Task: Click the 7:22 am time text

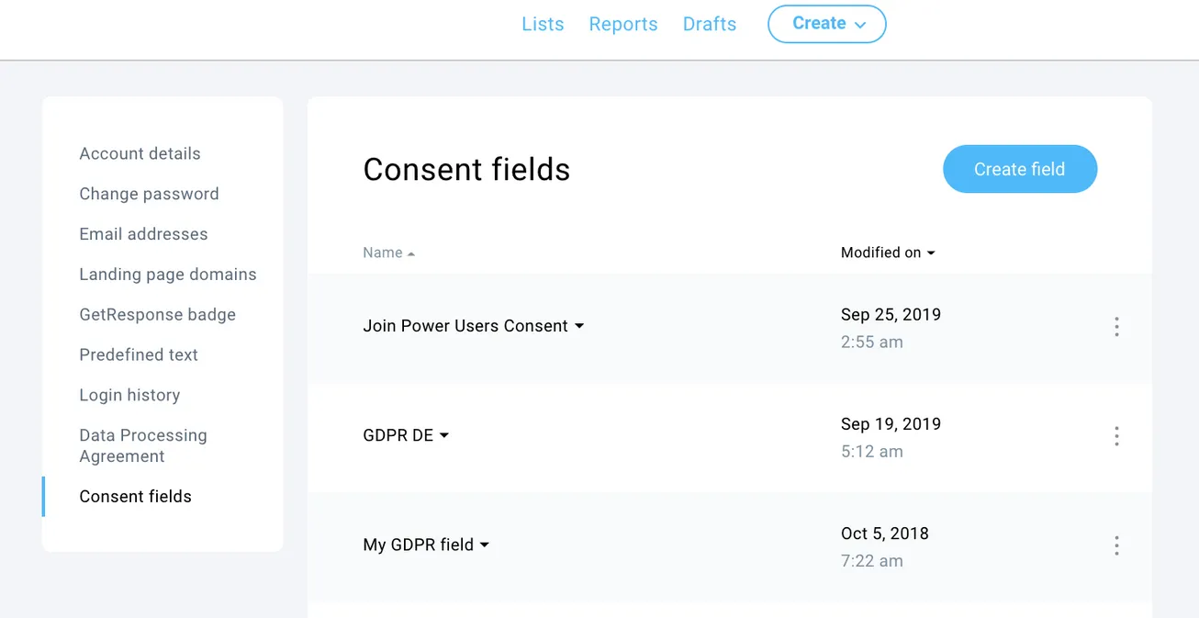Action: click(872, 561)
